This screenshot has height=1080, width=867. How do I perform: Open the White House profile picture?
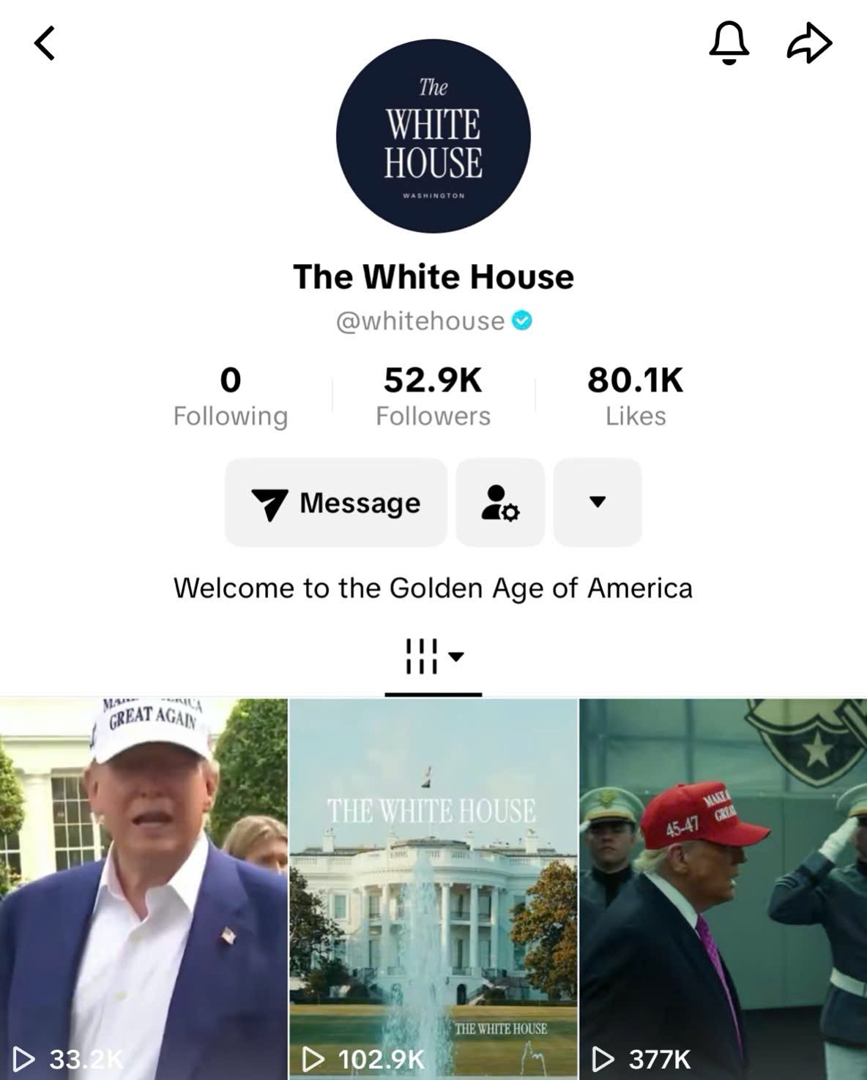[x=433, y=136]
